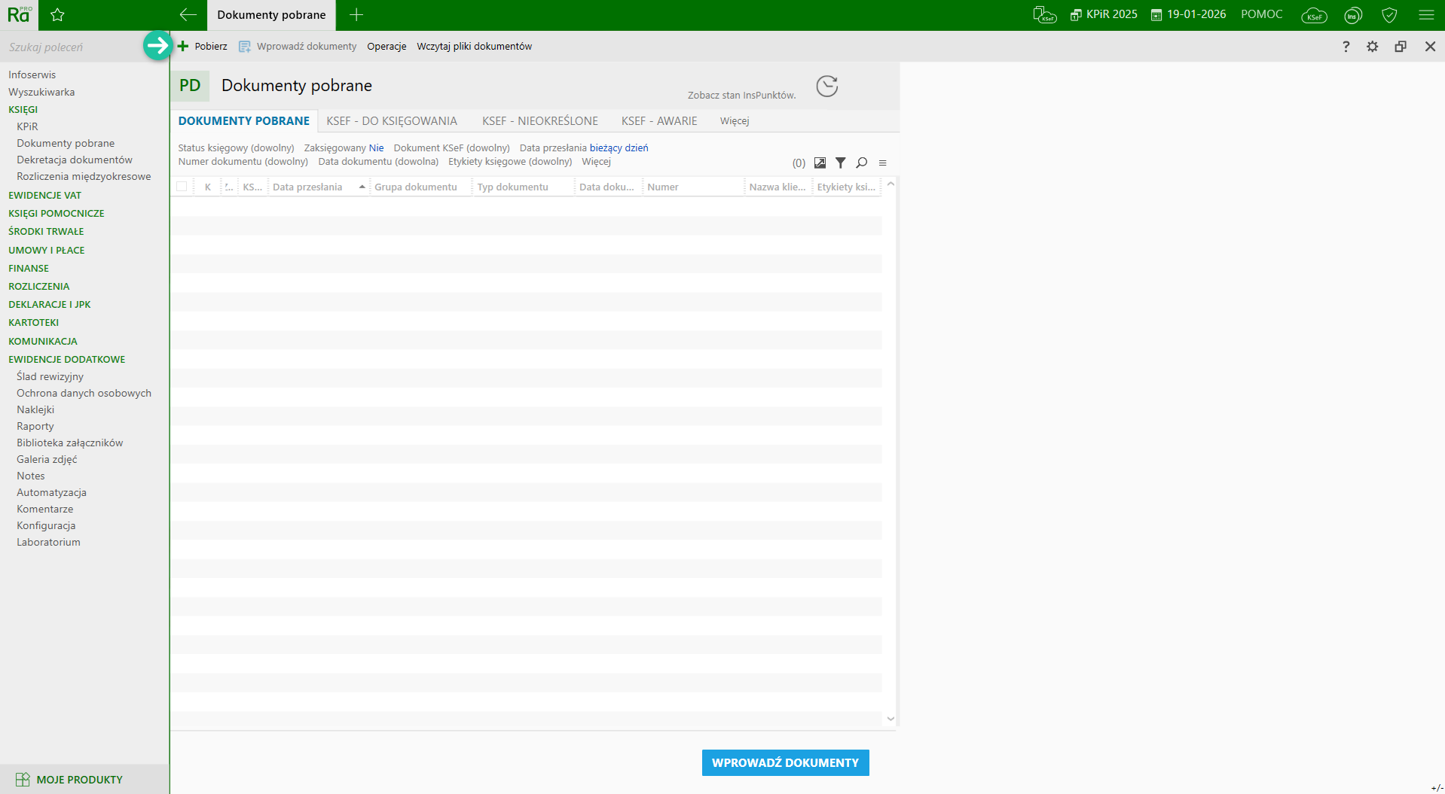Add to favorites with star icon
The image size is (1445, 794).
point(57,15)
